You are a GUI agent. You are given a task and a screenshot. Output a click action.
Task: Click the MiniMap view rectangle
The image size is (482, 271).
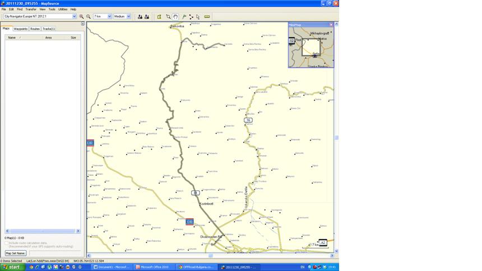311,48
